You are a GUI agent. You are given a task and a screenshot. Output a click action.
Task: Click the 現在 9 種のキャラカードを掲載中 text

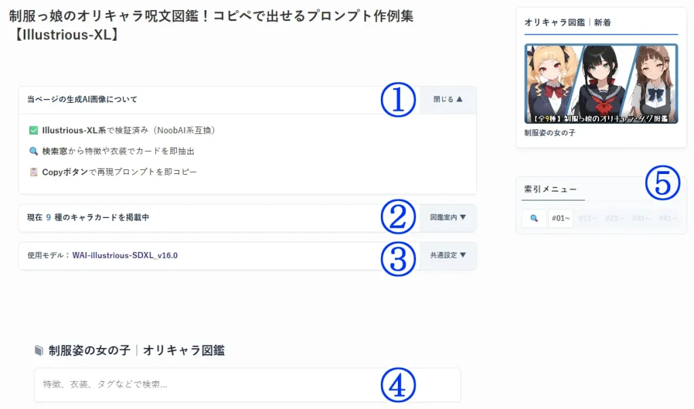coord(88,217)
